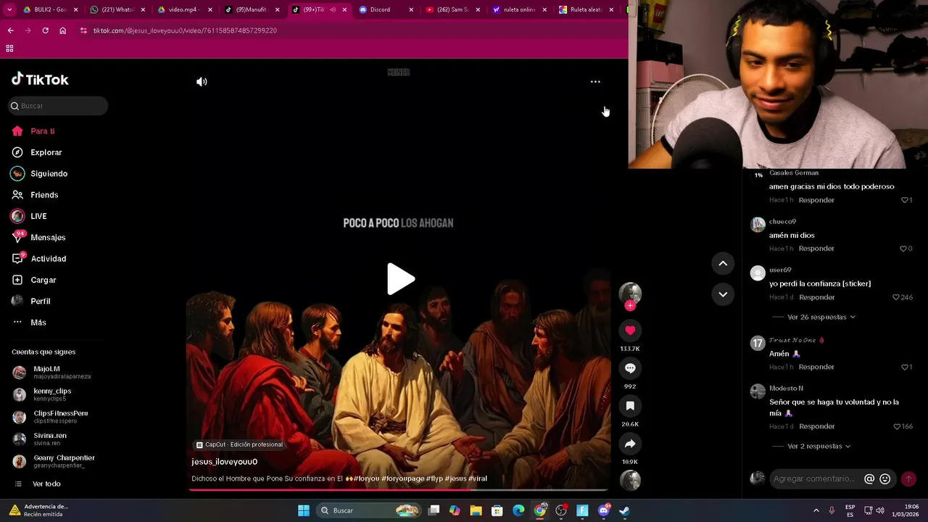Screen dimensions: 928x522
Task: Expand Ver todo followed accounts list
Action: pyautogui.click(x=46, y=484)
